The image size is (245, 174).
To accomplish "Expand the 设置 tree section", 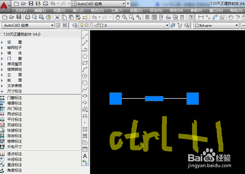I will click(x=2, y=42).
